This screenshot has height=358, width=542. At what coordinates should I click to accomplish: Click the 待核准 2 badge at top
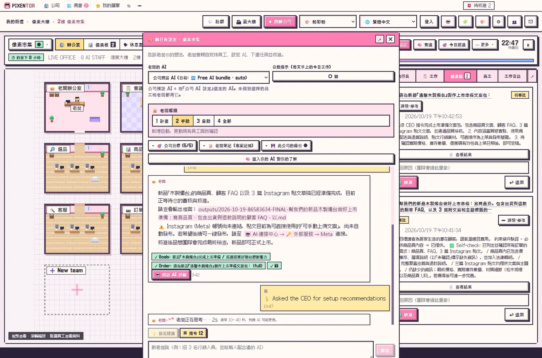coord(479,5)
